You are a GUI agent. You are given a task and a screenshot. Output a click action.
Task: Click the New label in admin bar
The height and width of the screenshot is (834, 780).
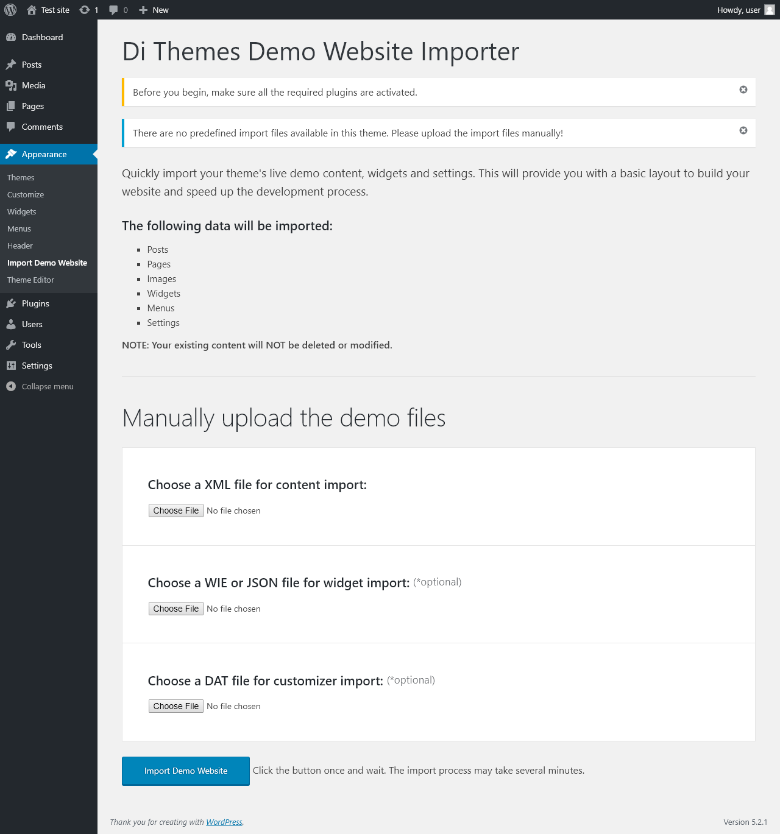[160, 10]
